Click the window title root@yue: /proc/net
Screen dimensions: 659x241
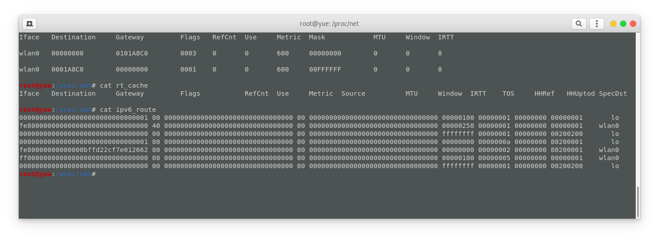click(329, 24)
